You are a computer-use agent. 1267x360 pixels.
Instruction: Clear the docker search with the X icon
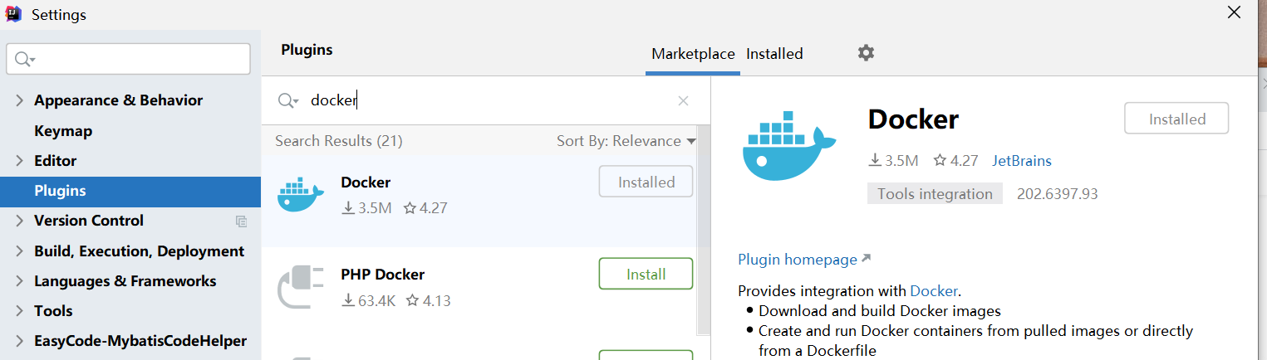683,101
